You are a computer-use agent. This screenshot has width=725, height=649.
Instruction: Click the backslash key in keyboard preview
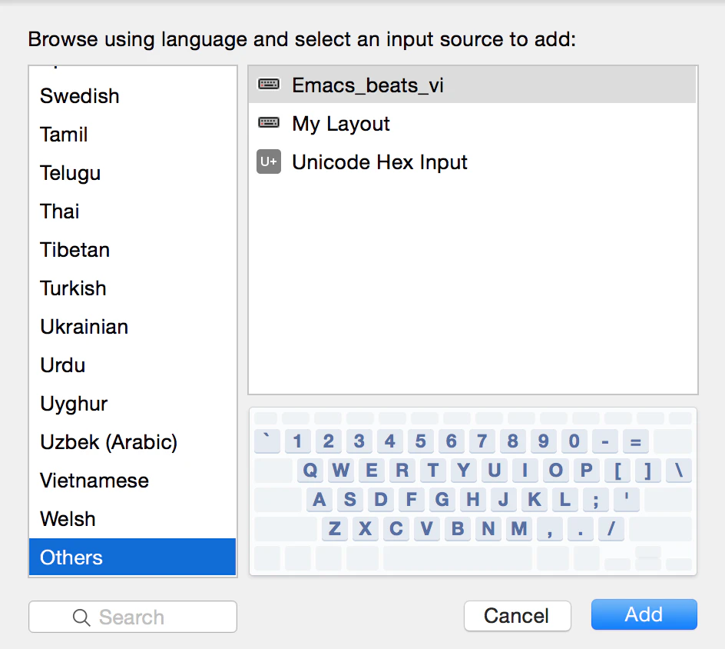click(679, 471)
